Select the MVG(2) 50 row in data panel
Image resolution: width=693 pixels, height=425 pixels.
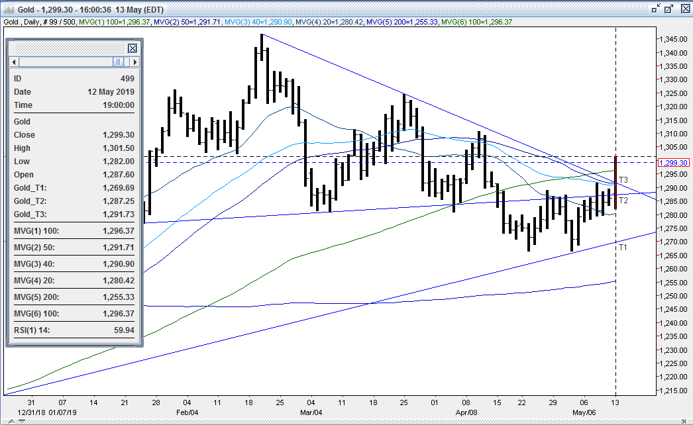[74, 248]
